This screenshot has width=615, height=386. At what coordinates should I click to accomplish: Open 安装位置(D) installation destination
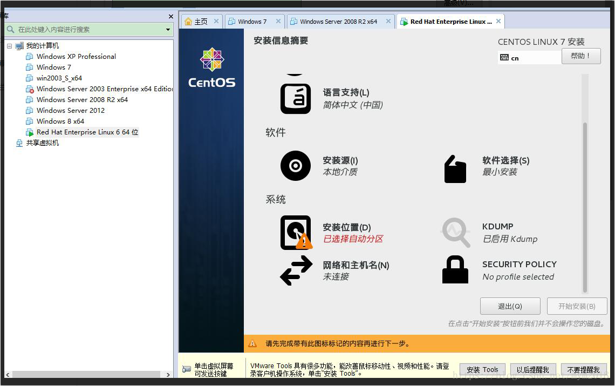pyautogui.click(x=347, y=227)
